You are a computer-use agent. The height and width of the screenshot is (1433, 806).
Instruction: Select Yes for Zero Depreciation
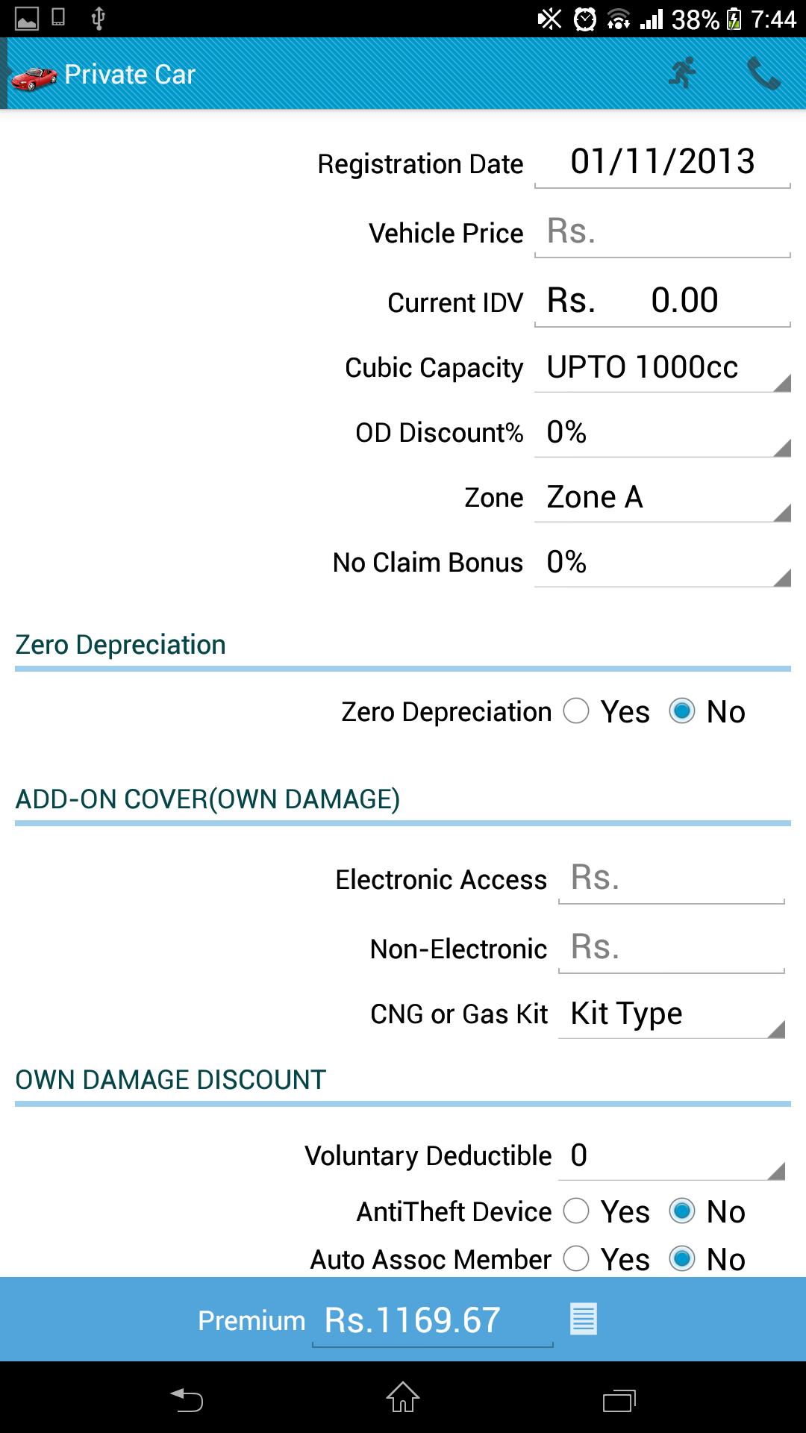[576, 711]
